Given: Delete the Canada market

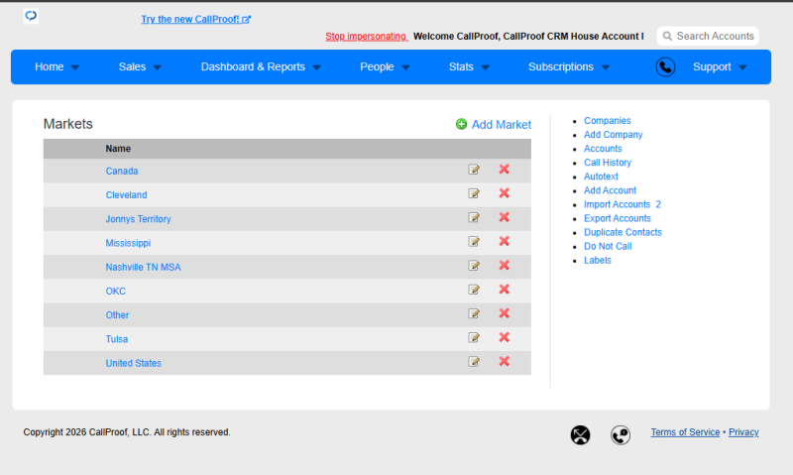Looking at the screenshot, I should pyautogui.click(x=505, y=169).
